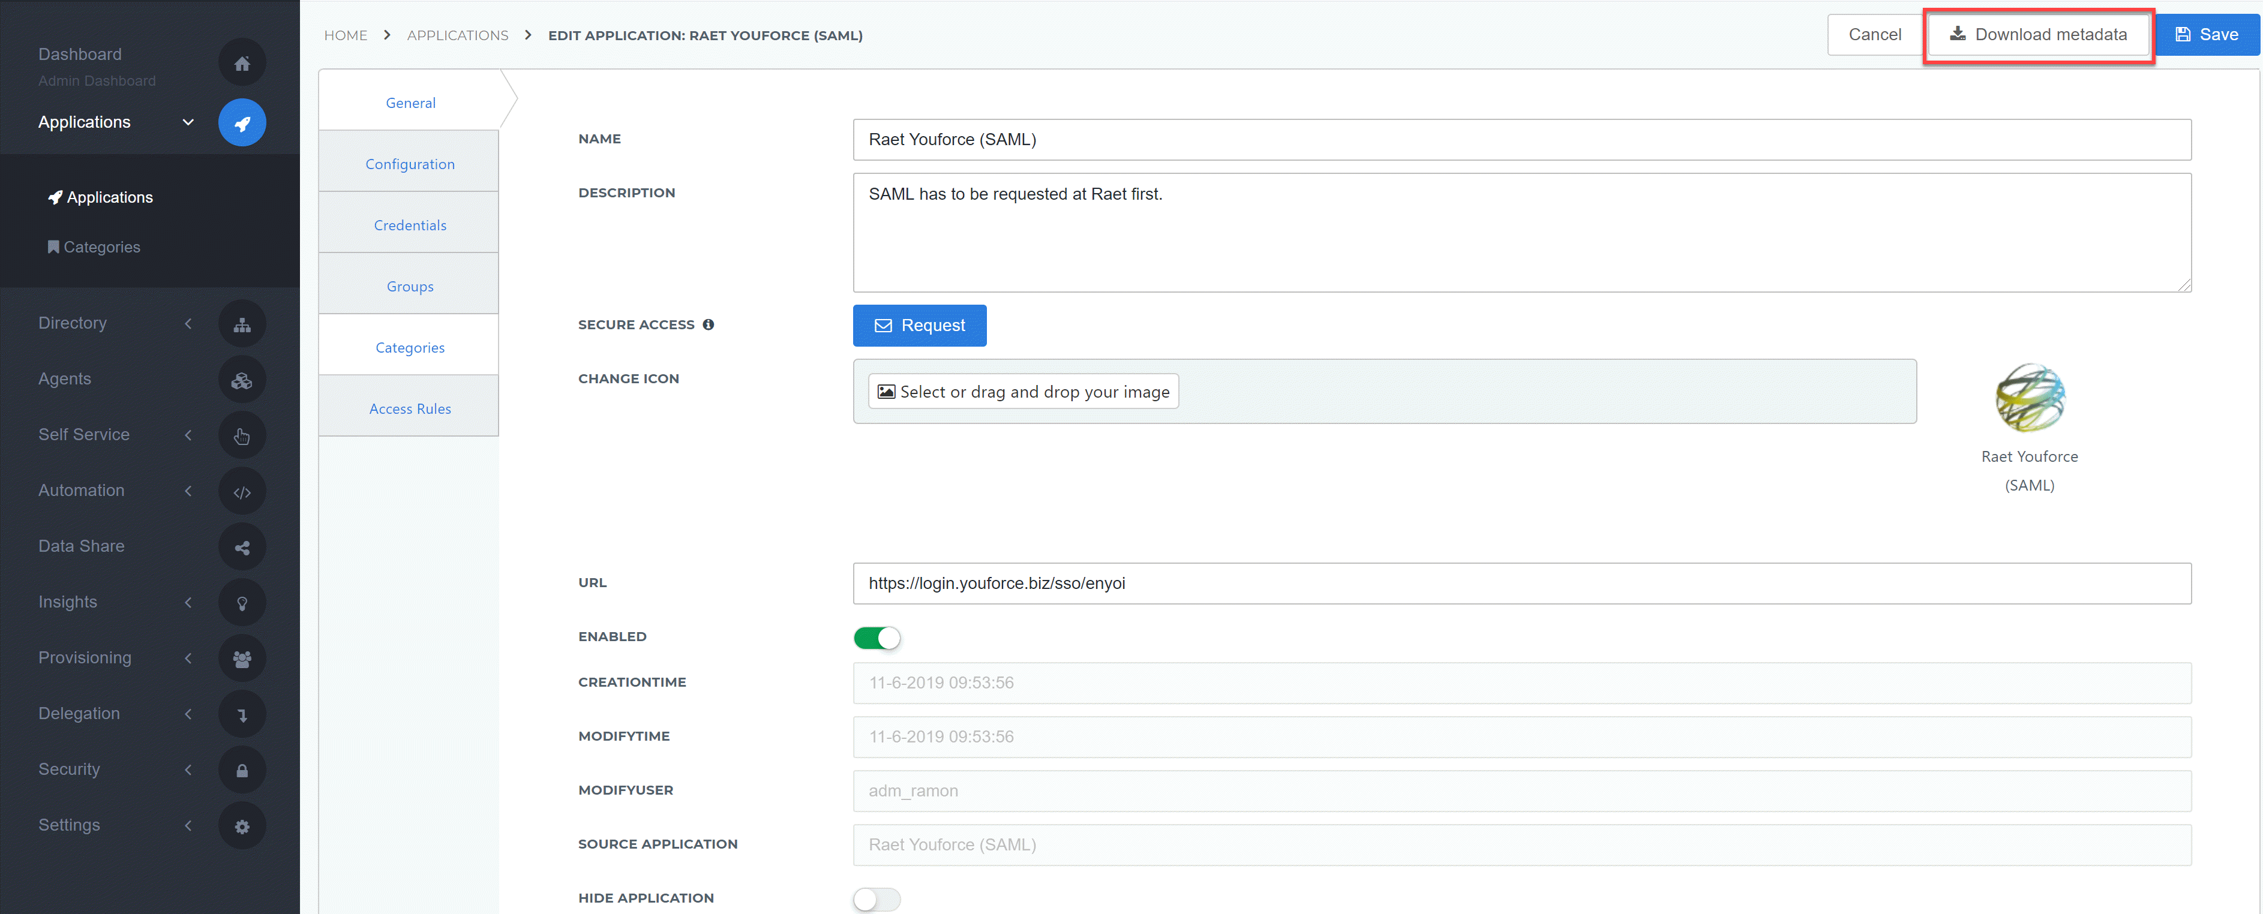The height and width of the screenshot is (914, 2263).
Task: Expand the Security menu chevron
Action: pos(188,769)
